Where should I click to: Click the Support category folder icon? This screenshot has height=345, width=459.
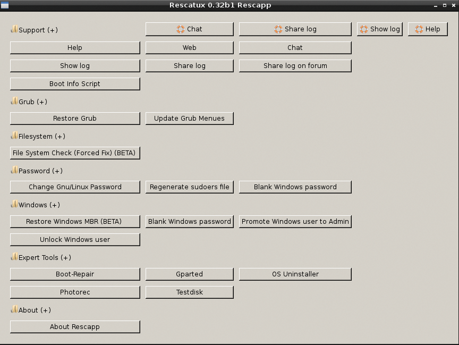pos(14,29)
